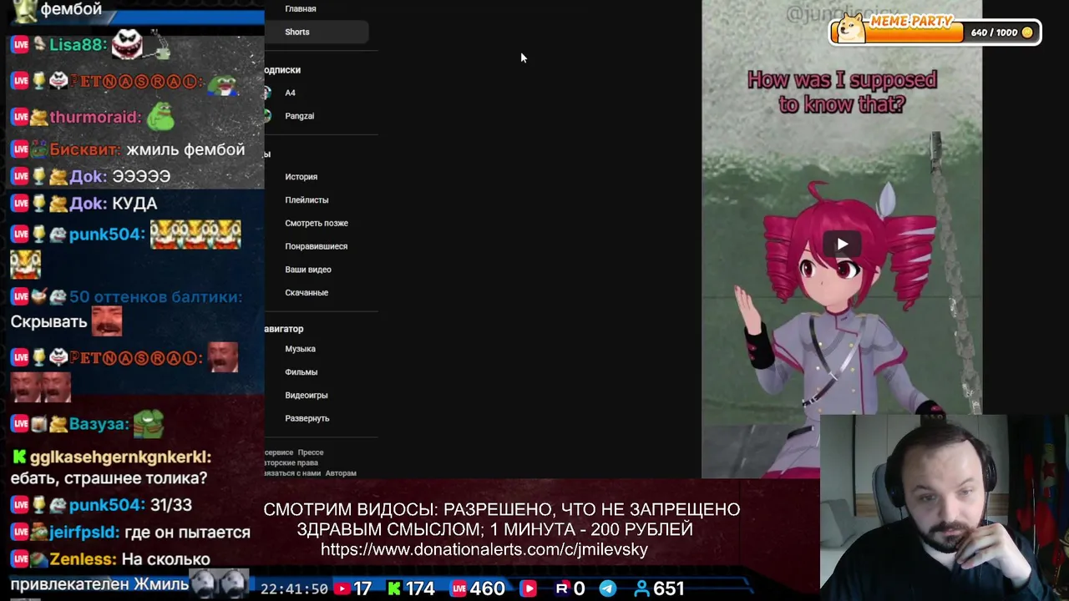
Task: Click LIVE badge next to thurmoraid
Action: coord(20,117)
